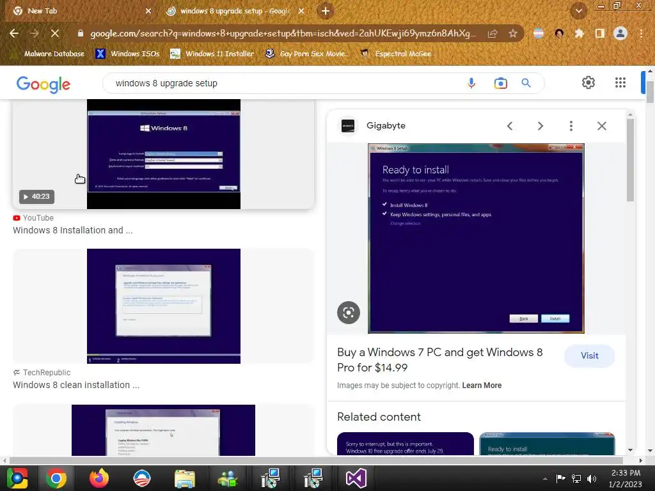Submit search with magnifying glass icon
The height and width of the screenshot is (491, 655).
[x=526, y=83]
